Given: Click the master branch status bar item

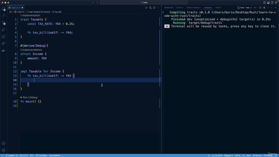Looking at the screenshot, I should point(12,155).
